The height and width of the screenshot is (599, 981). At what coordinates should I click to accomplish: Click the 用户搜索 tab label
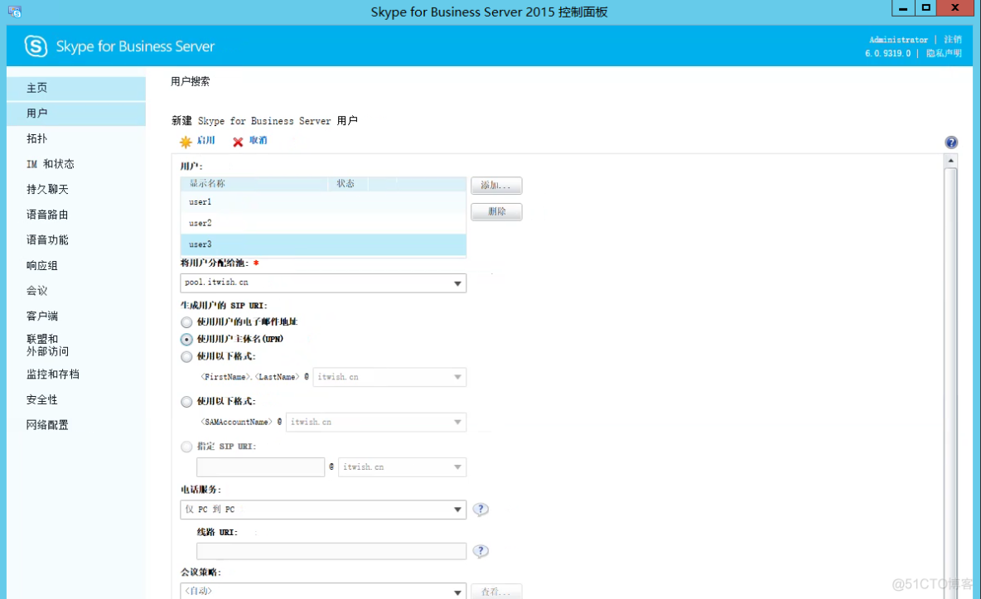(191, 81)
